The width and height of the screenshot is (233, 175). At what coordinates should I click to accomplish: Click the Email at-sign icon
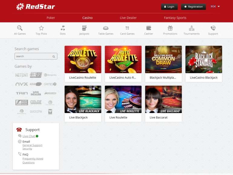click(x=20, y=141)
